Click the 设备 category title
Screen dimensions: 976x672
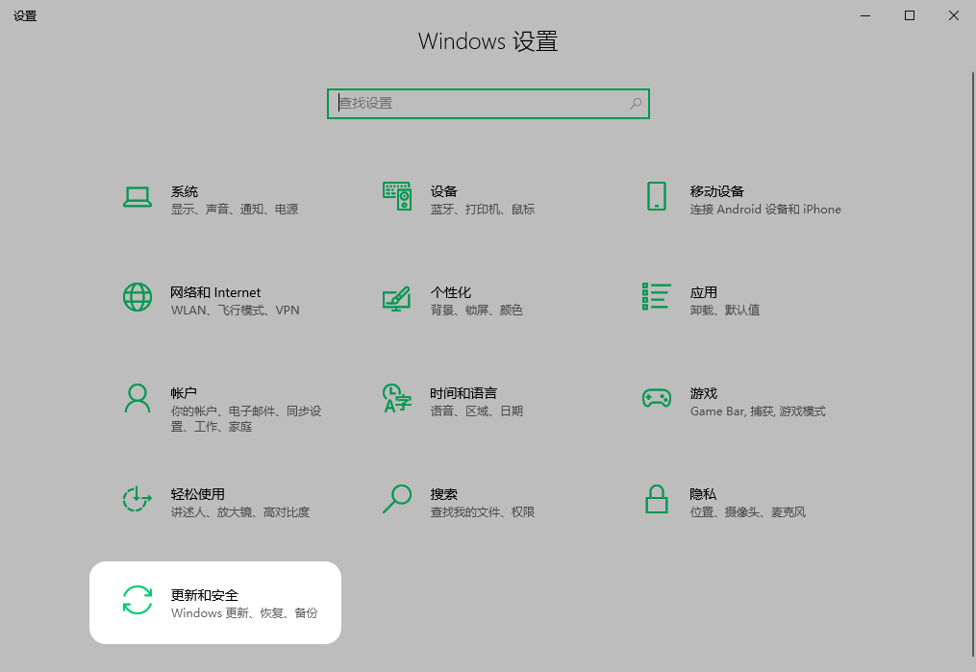(x=444, y=191)
